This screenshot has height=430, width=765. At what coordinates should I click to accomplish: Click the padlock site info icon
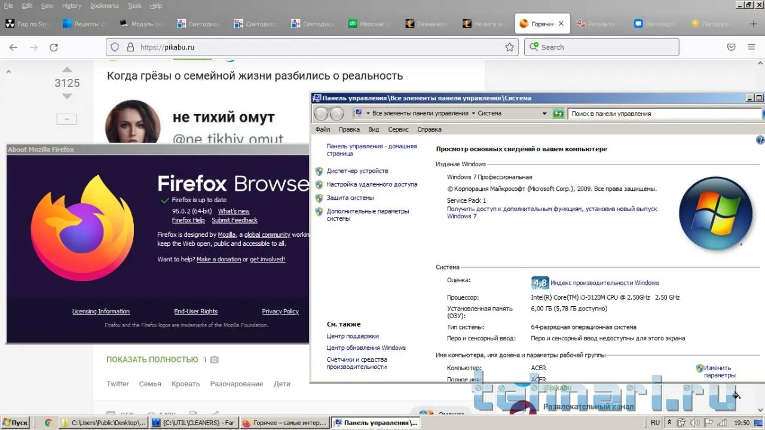pos(130,47)
